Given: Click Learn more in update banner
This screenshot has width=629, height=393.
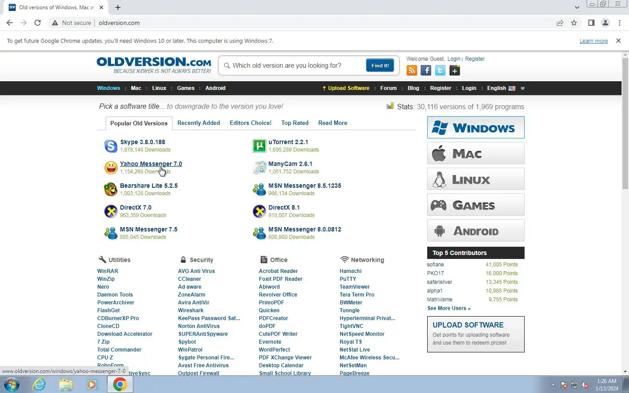Looking at the screenshot, I should [594, 41].
